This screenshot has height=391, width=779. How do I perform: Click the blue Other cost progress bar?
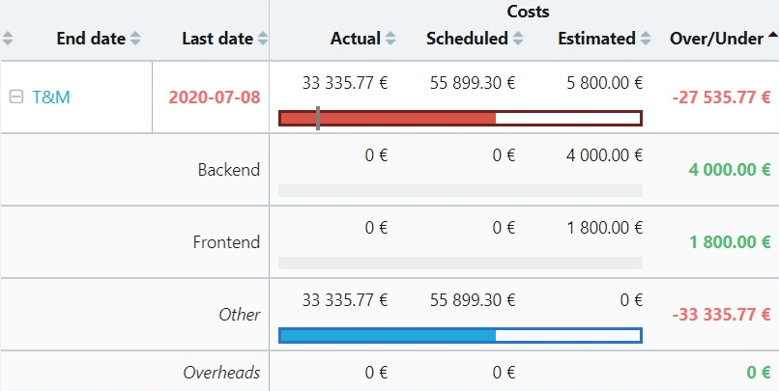click(x=461, y=335)
